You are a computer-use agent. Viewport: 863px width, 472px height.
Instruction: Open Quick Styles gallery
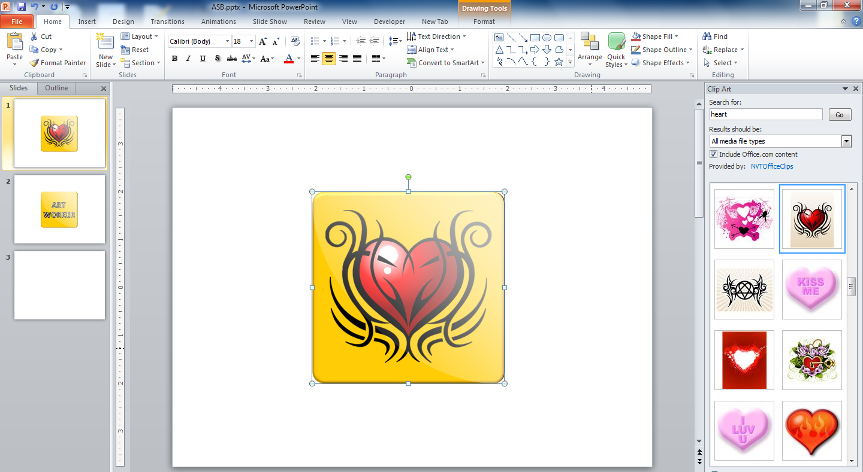[616, 50]
